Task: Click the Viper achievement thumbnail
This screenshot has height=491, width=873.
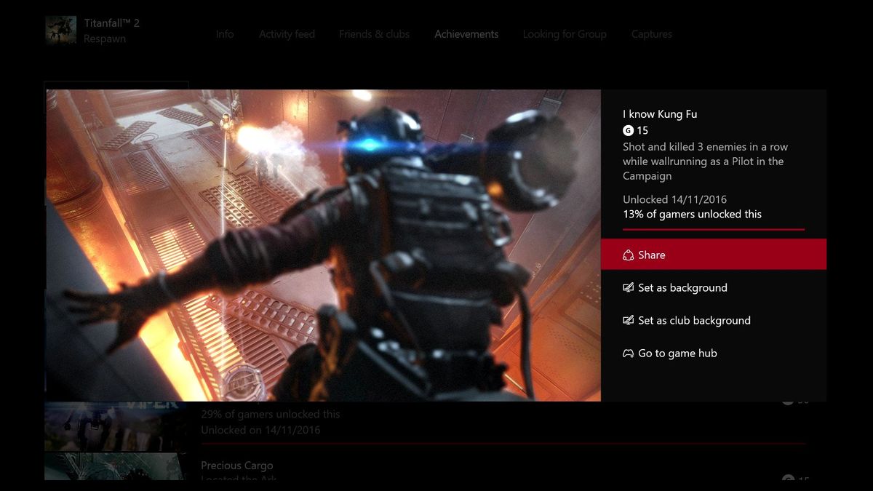Action: (x=116, y=426)
